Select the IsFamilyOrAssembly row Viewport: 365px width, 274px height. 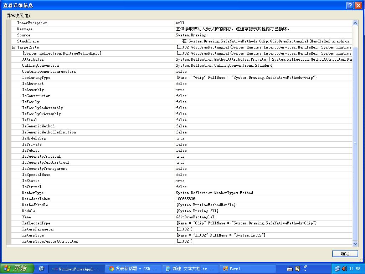181,114
